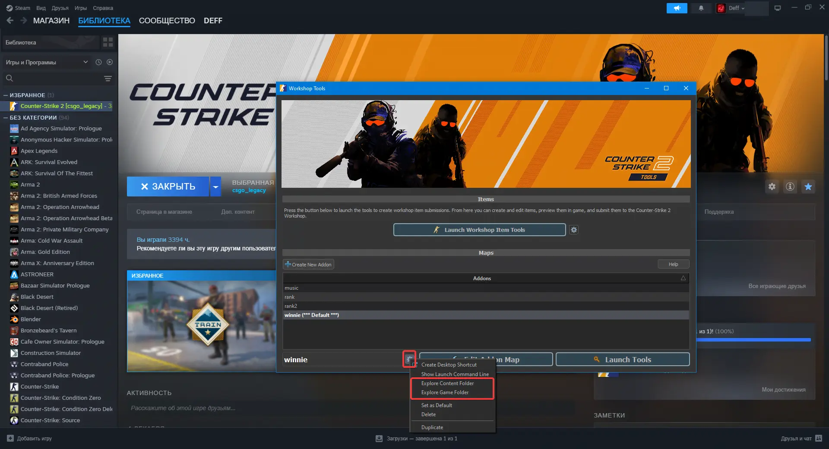Click Create New Addon button
The width and height of the screenshot is (829, 449).
308,264
